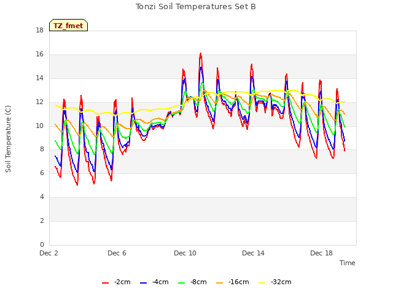The width and height of the screenshot is (393, 294).
Task: Click the green -8cm legend color swatch
Action: point(182,283)
